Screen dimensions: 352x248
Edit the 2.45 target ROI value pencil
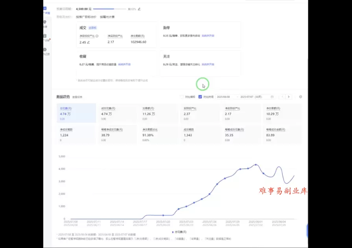(88, 42)
